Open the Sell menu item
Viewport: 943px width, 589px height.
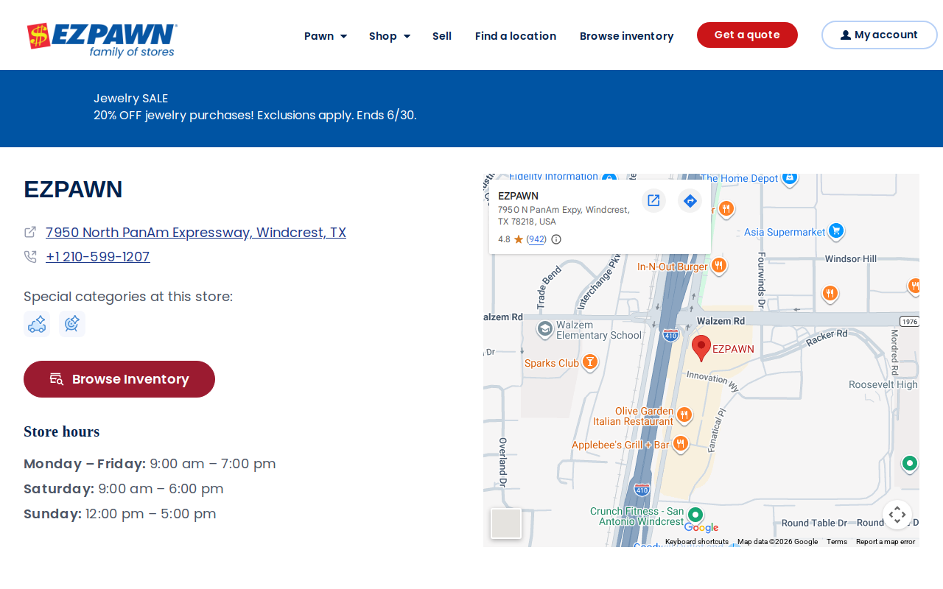442,36
